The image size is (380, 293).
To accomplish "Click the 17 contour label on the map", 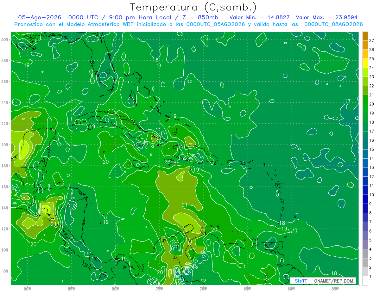I will tap(347, 101).
